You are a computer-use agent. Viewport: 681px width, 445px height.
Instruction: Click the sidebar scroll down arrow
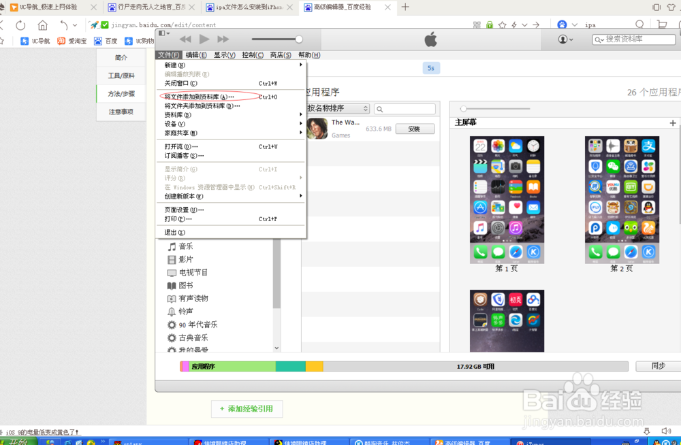pyautogui.click(x=276, y=348)
